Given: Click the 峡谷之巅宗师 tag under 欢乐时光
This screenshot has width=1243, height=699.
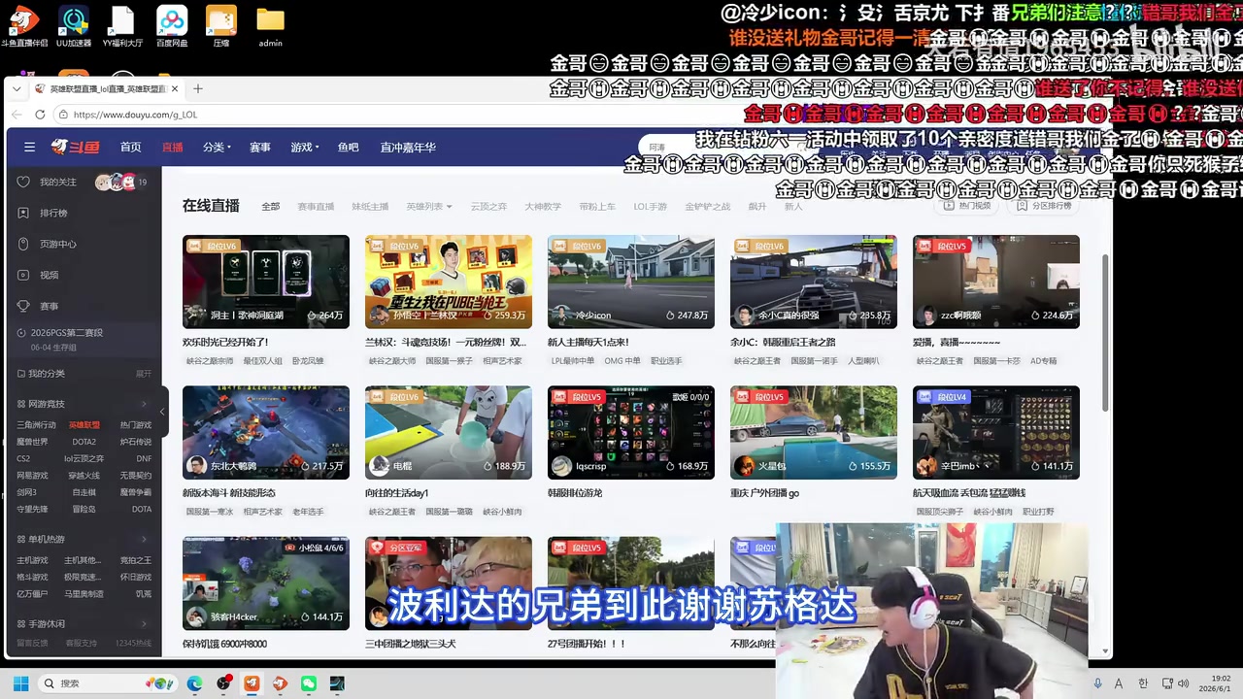Looking at the screenshot, I should [210, 361].
